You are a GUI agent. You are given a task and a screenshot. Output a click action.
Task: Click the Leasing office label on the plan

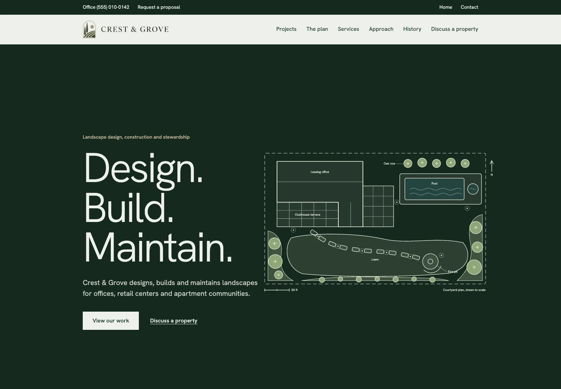point(320,172)
